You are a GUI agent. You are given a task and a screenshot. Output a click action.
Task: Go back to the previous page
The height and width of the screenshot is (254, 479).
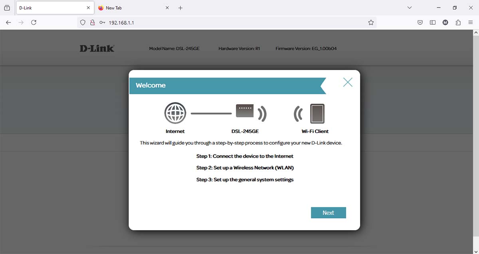pyautogui.click(x=8, y=23)
